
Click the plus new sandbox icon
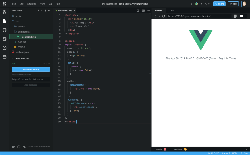201,4
